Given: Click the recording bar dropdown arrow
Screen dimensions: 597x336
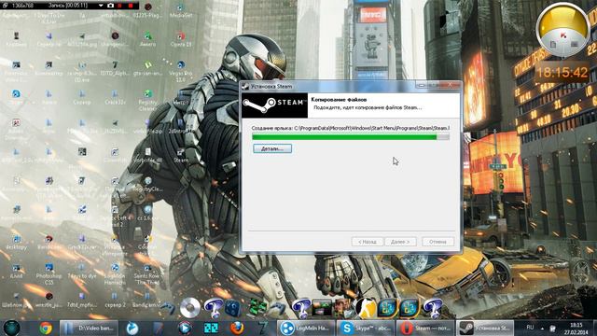Looking at the screenshot, I should click(x=101, y=6).
